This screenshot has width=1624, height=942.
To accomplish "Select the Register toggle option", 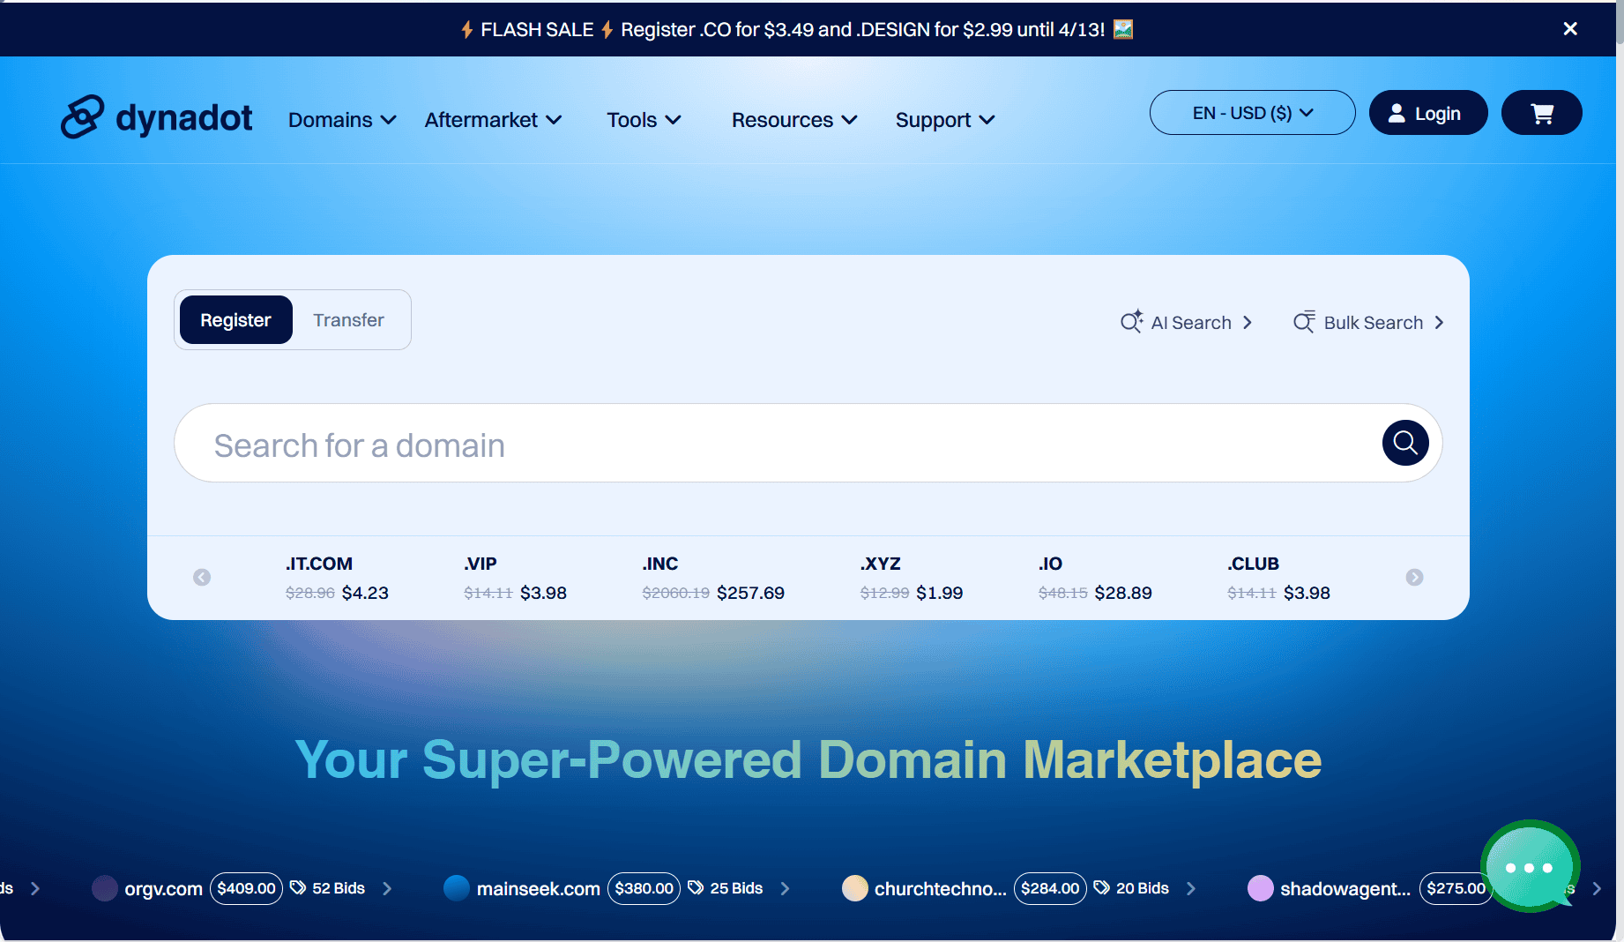I will 235,320.
